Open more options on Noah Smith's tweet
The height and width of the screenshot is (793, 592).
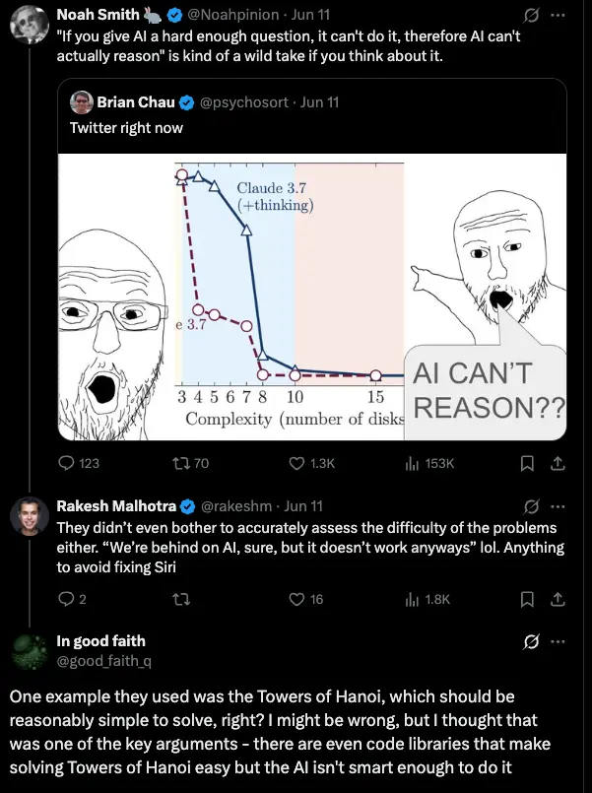[x=559, y=15]
